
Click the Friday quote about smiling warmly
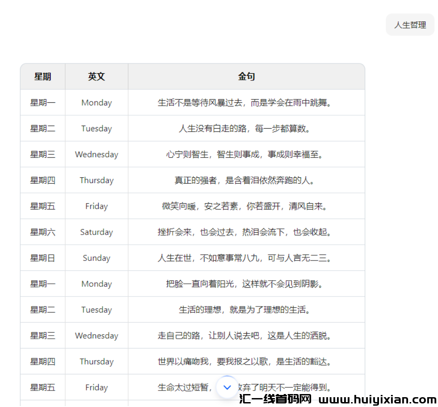click(x=246, y=206)
